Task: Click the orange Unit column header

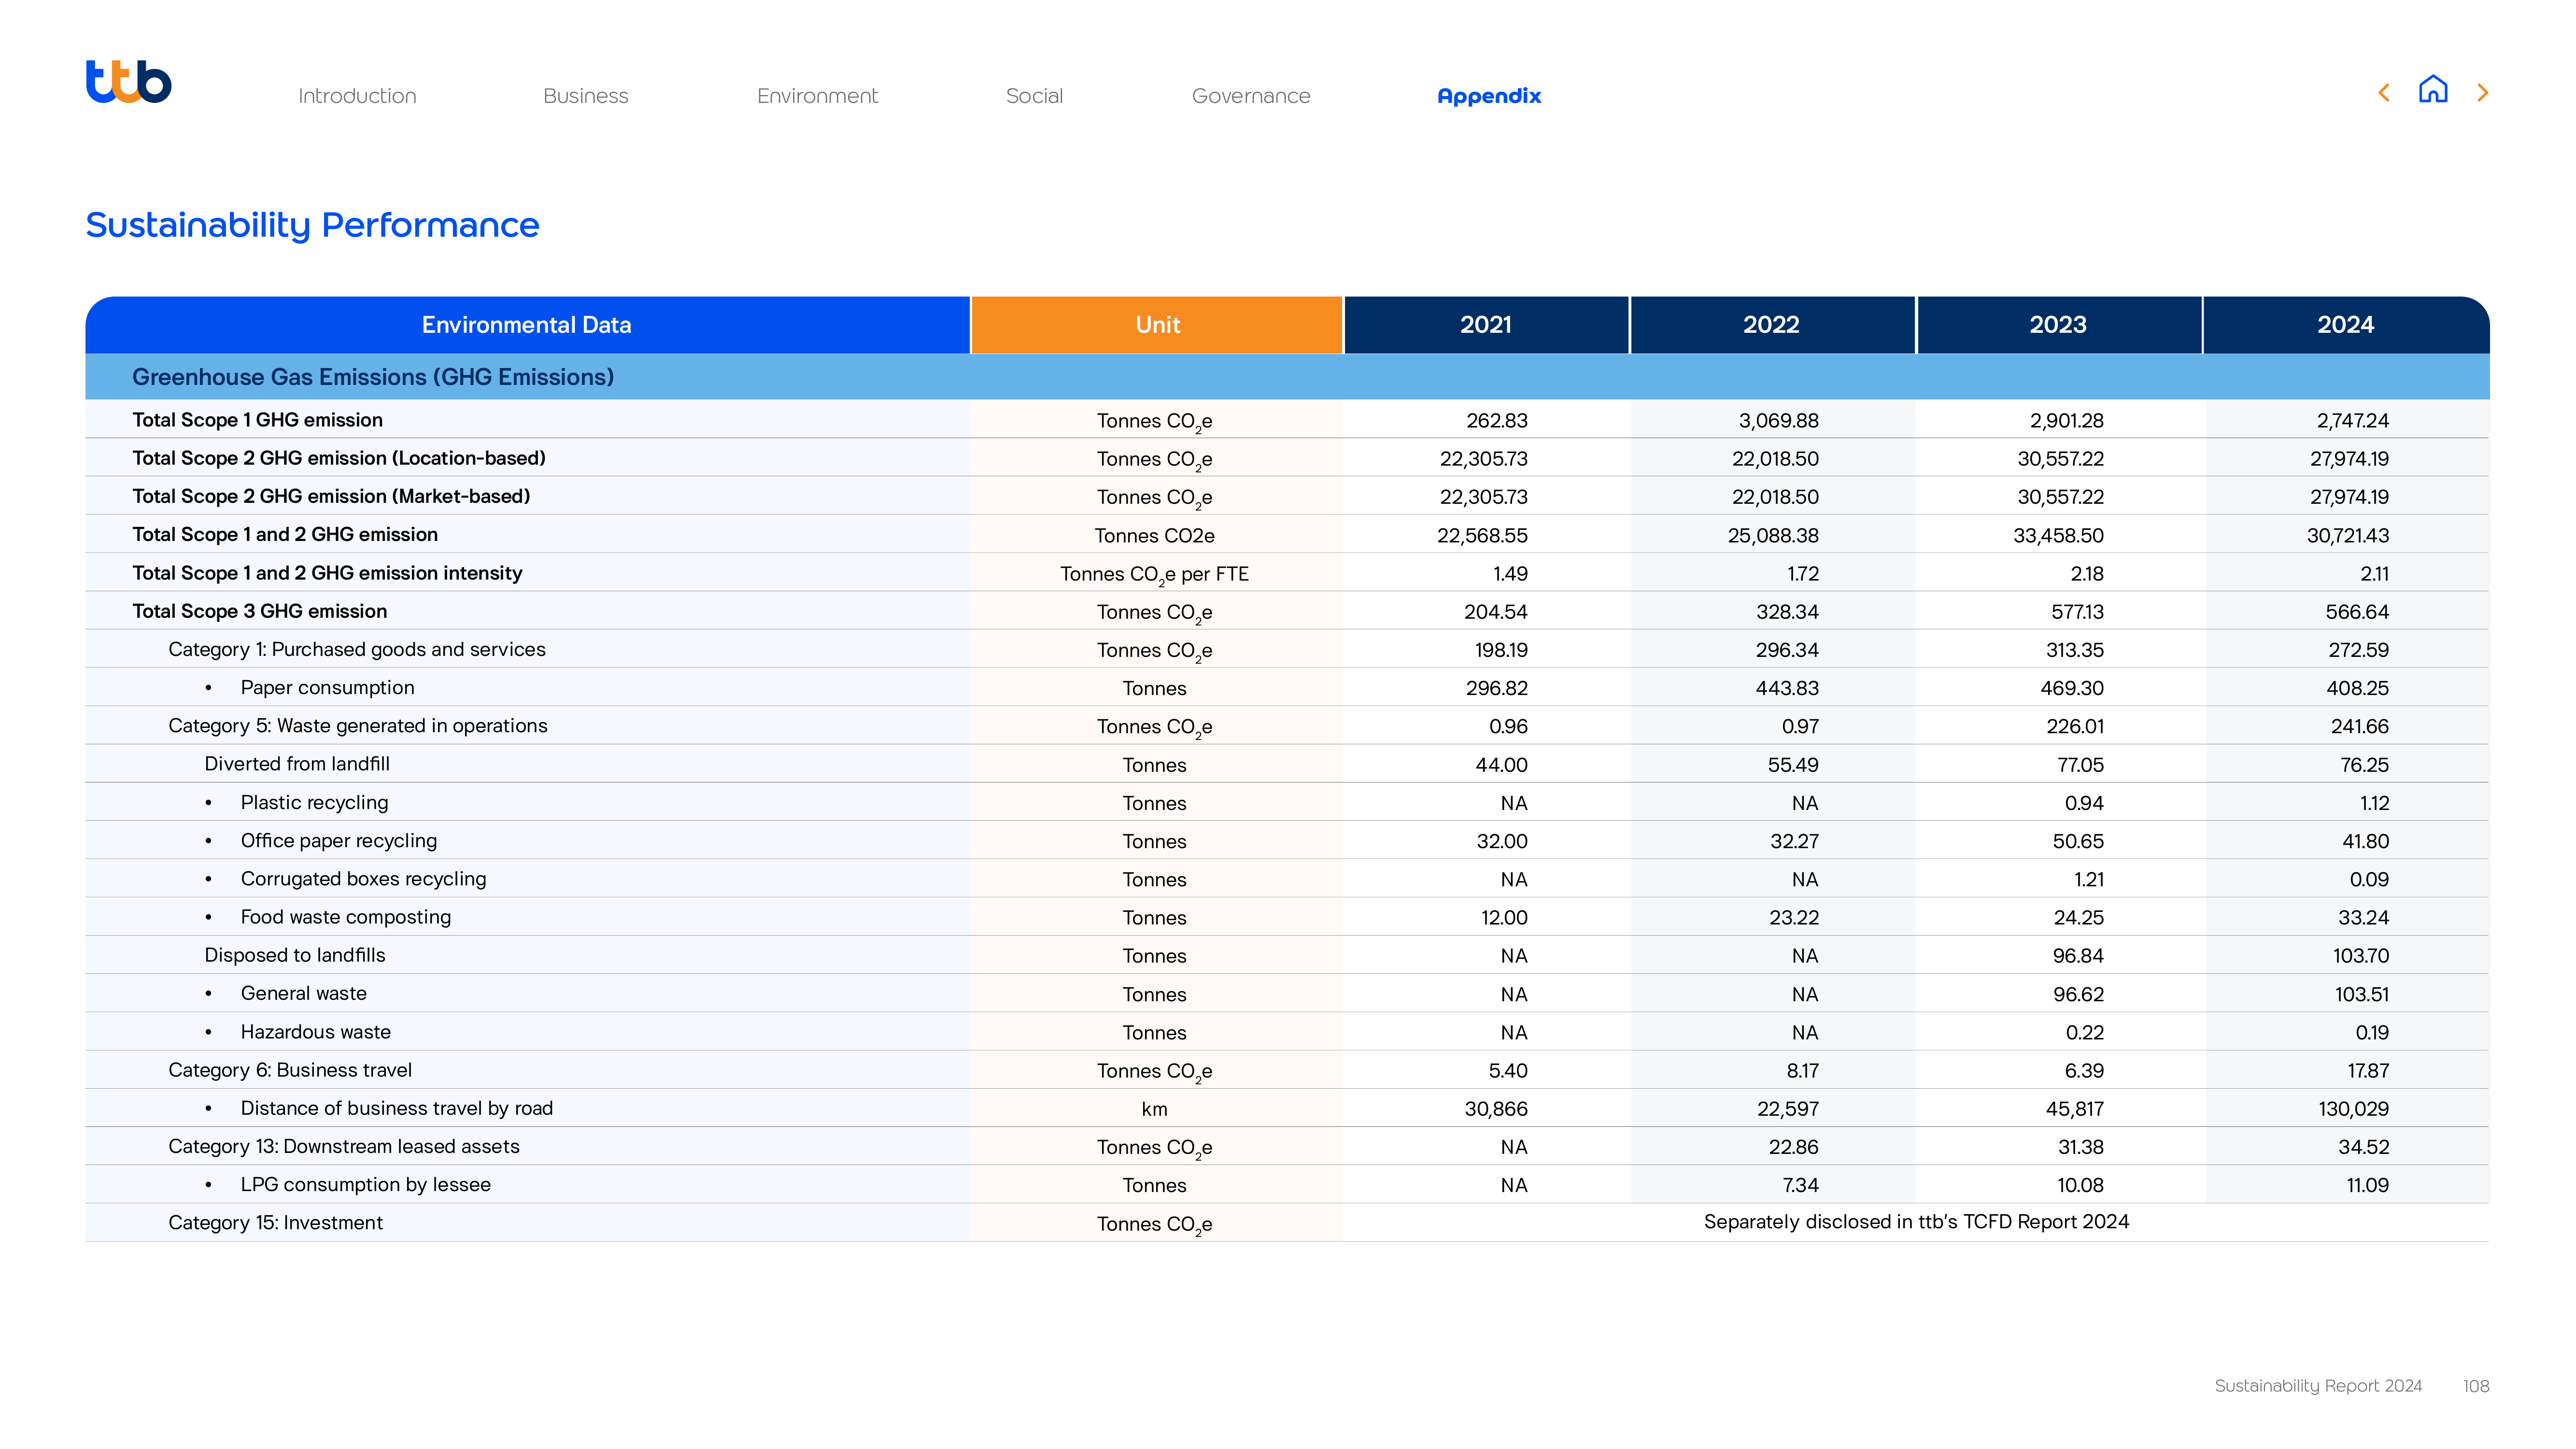Action: (1157, 325)
